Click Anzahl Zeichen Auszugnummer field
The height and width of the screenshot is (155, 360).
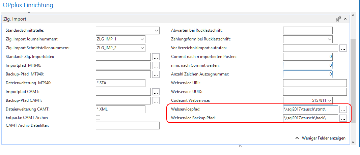(x=308, y=74)
